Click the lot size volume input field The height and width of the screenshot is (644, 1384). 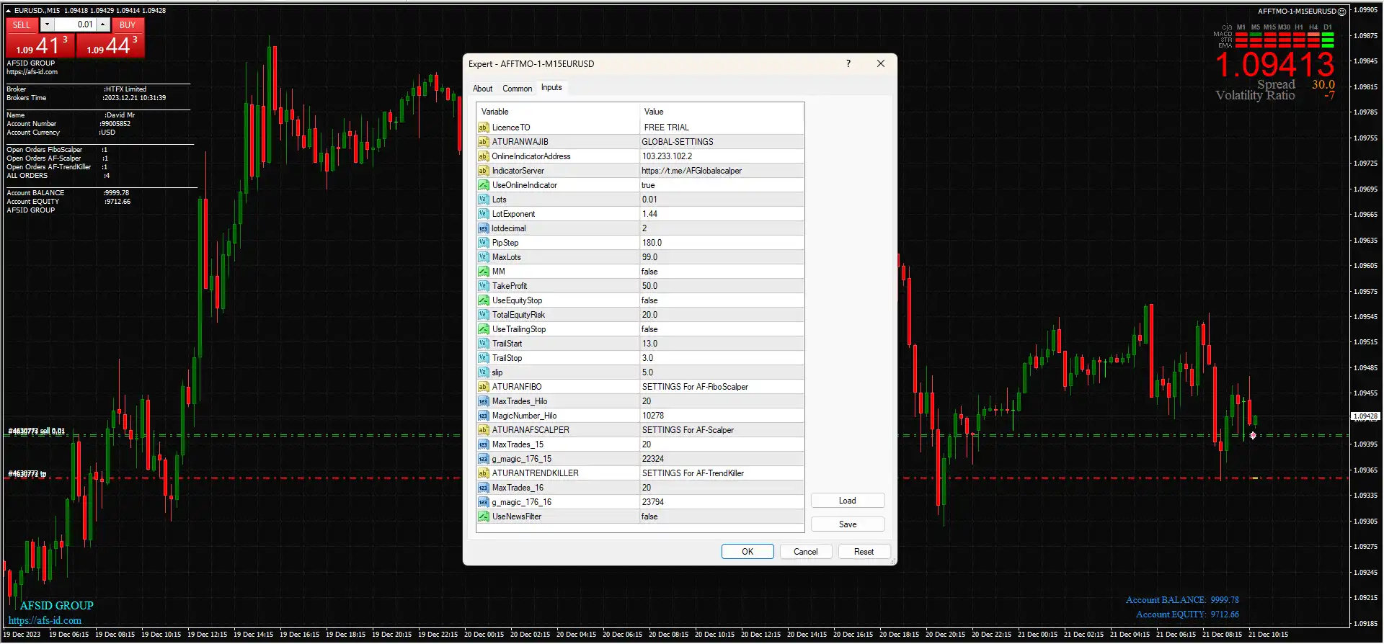coord(75,24)
